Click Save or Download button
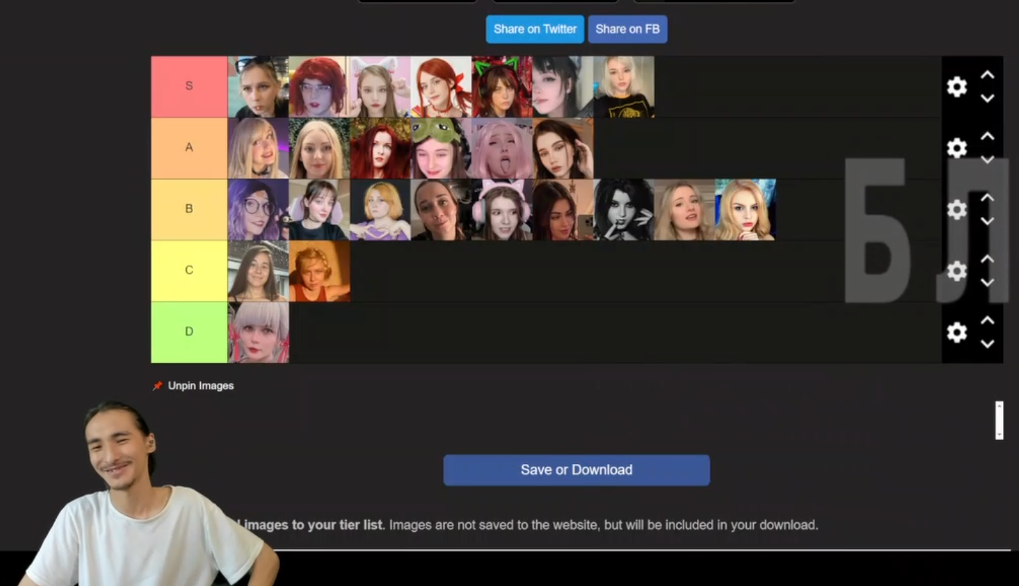Screen dimensions: 1019x586 [x=576, y=470]
